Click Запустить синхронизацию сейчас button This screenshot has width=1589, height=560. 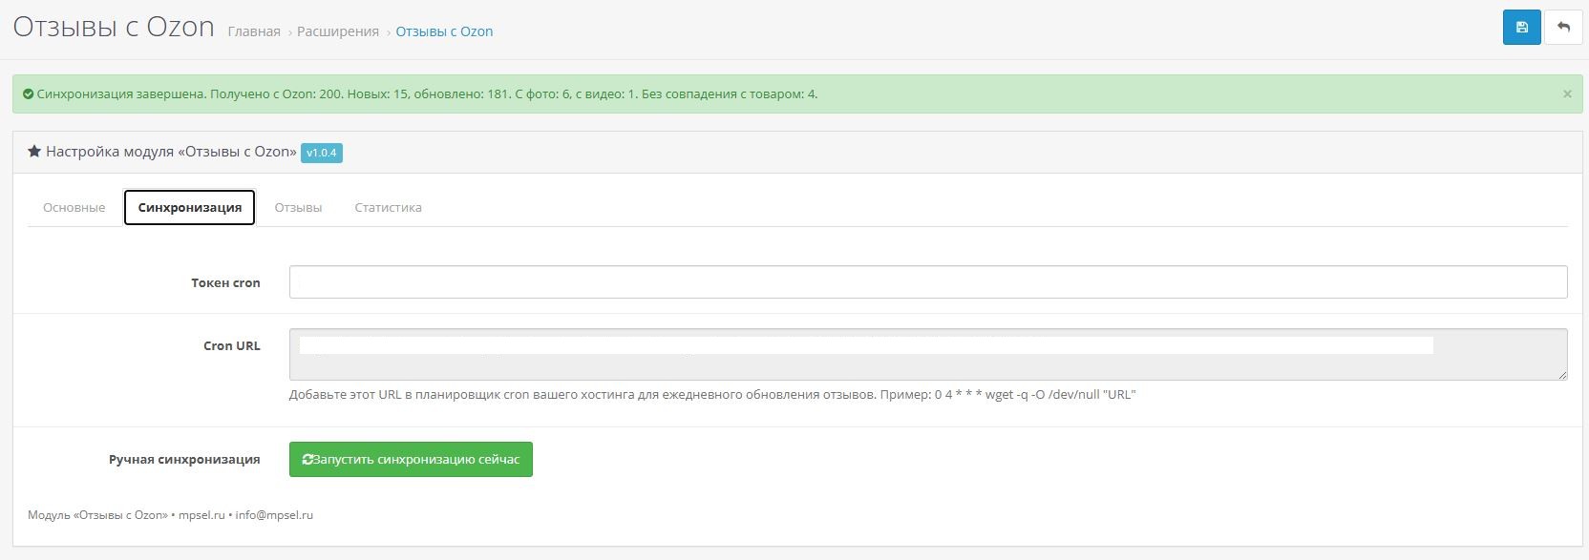pos(411,459)
